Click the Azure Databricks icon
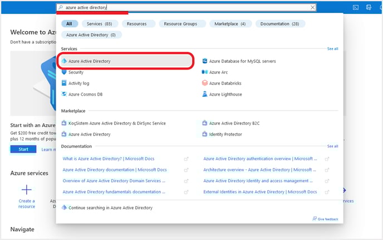 pyautogui.click(x=205, y=83)
